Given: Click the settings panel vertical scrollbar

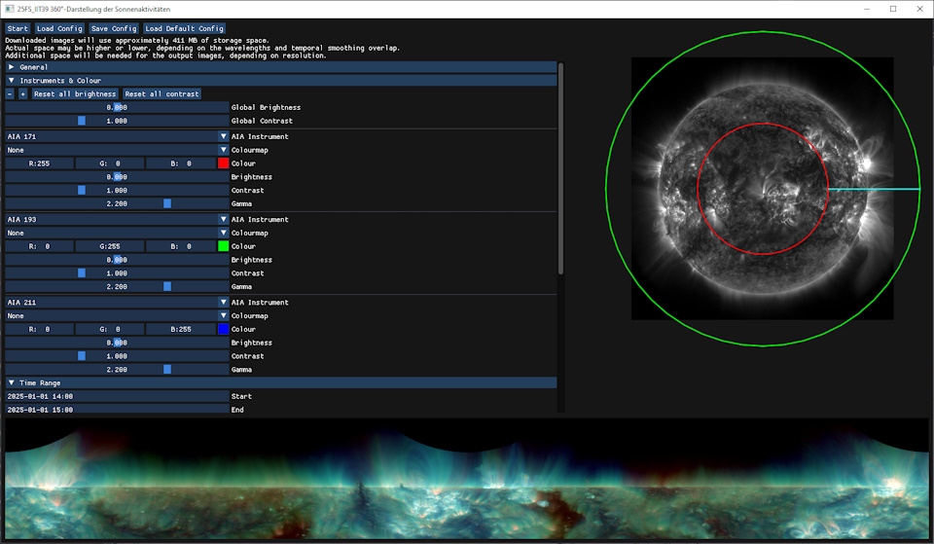Looking at the screenshot, I should coord(560,168).
